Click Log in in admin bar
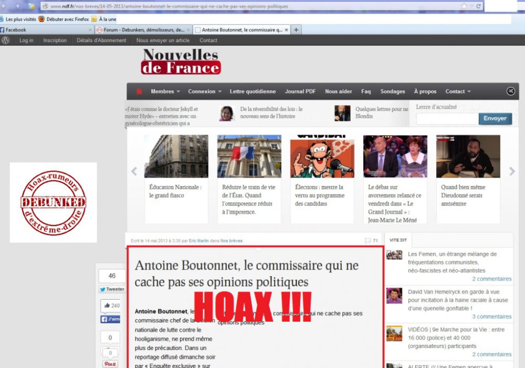This screenshot has width=525, height=368. pos(26,40)
